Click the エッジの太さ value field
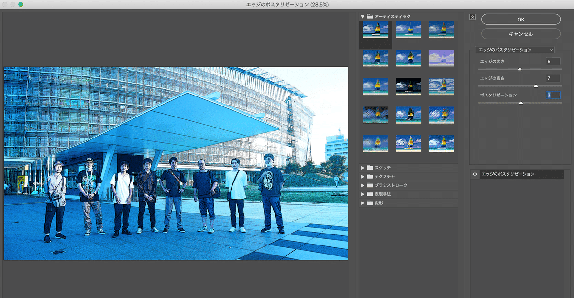The image size is (574, 298). [553, 62]
